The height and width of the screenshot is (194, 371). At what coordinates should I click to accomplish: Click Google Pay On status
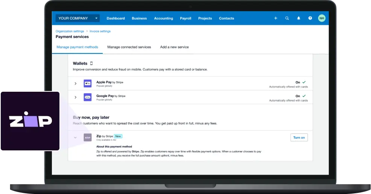[301, 96]
